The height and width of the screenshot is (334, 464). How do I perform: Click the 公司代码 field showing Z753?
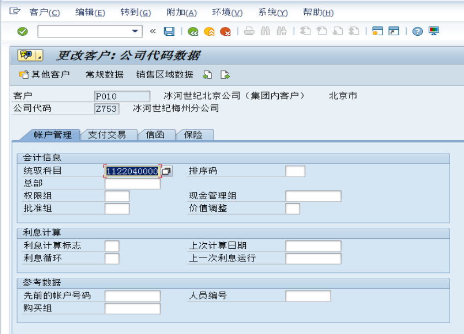tap(106, 108)
